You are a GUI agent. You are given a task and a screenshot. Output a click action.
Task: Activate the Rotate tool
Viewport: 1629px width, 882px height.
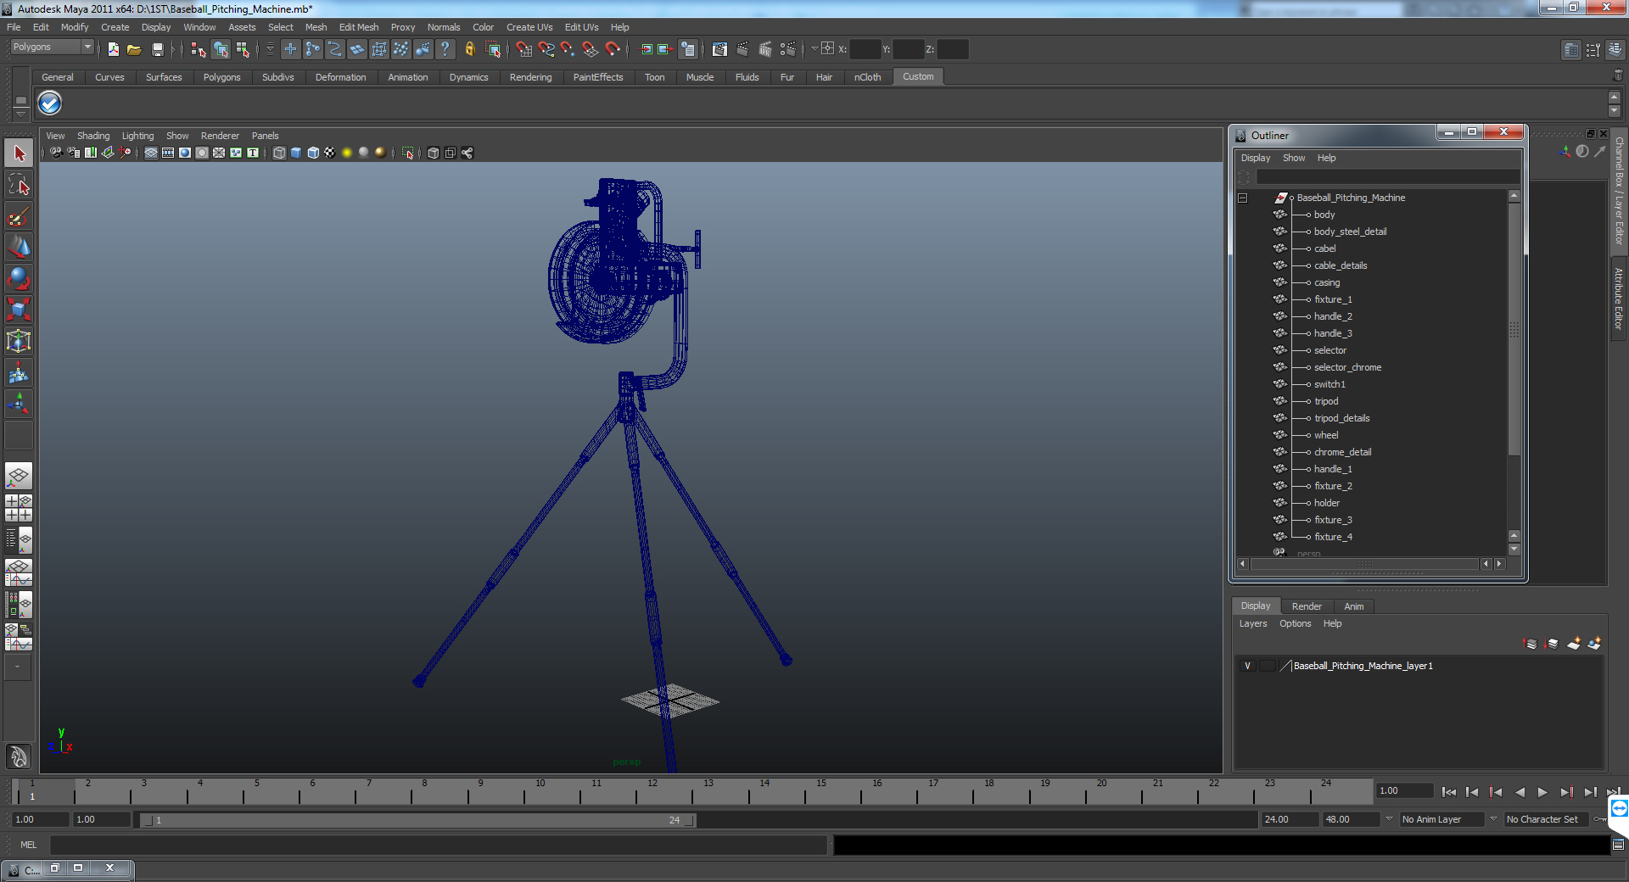[x=19, y=278]
